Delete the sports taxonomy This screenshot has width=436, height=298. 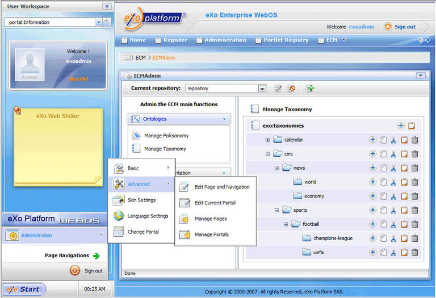coord(414,210)
